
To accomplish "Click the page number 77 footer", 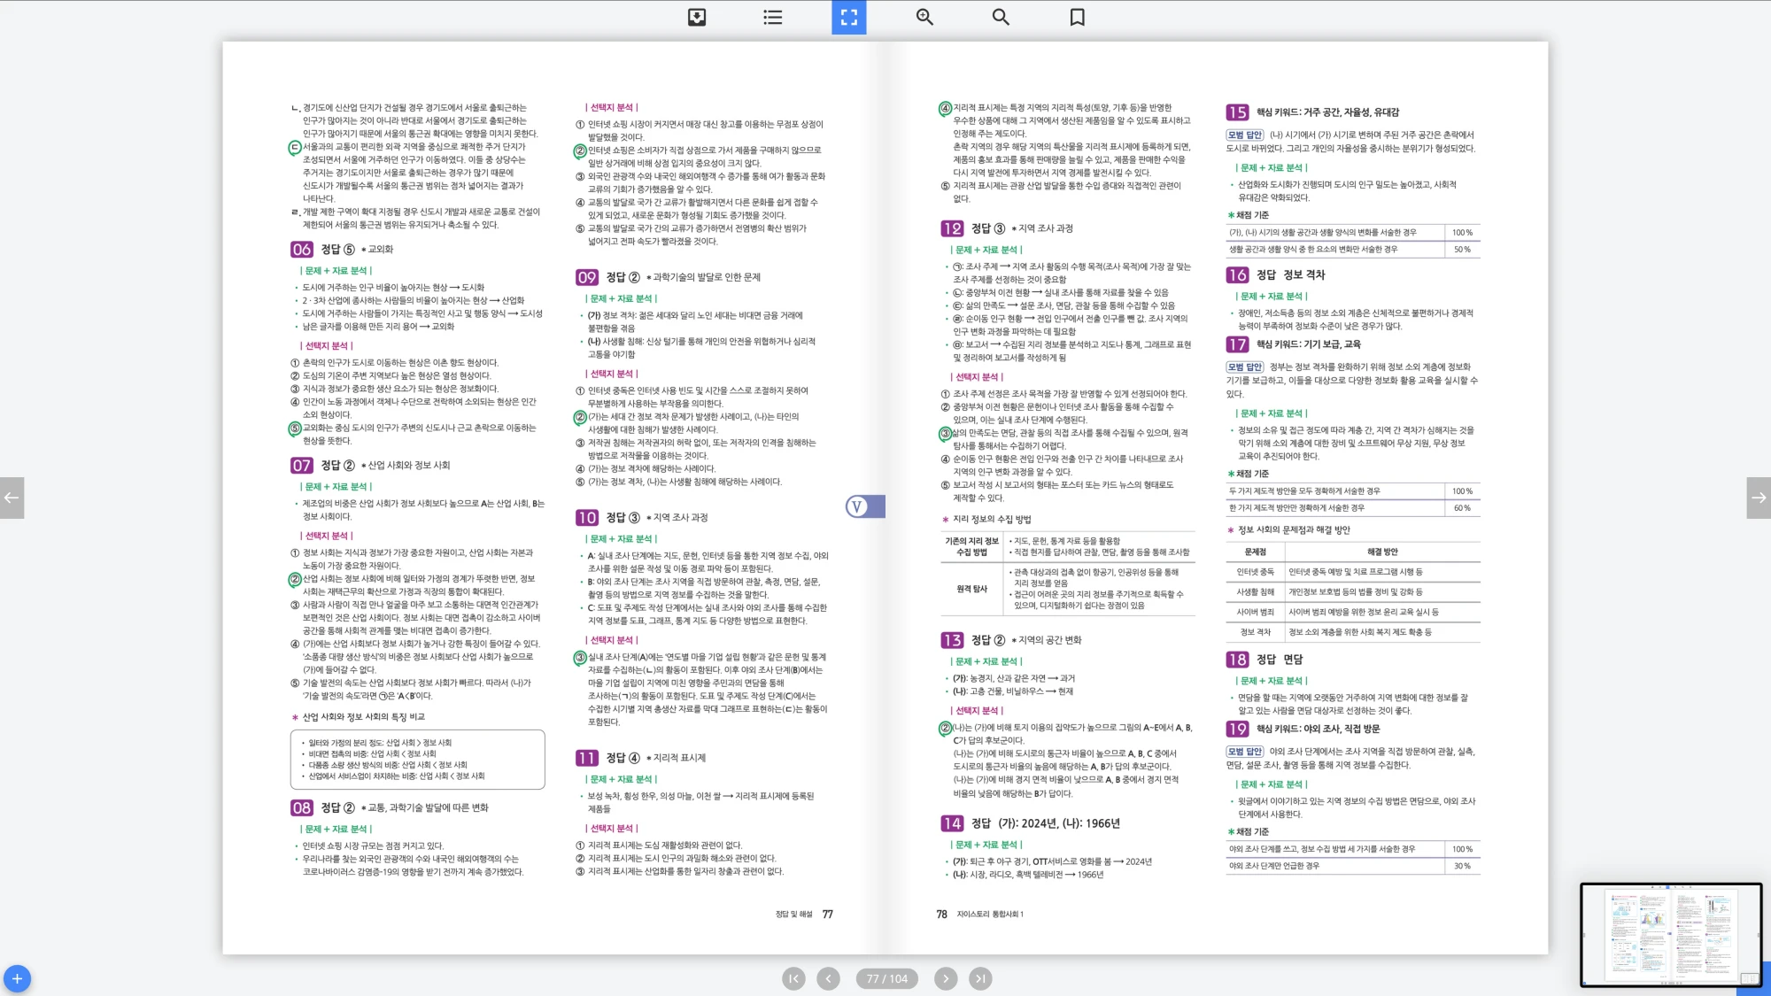I will tap(827, 915).
